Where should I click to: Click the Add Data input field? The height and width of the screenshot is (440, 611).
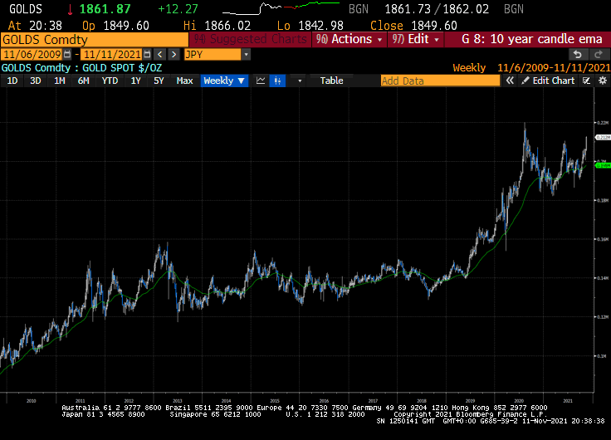tap(440, 81)
